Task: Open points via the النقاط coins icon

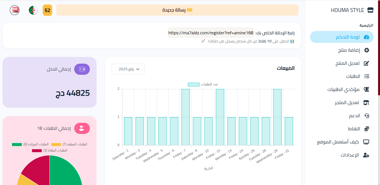Action: pyautogui.click(x=367, y=129)
